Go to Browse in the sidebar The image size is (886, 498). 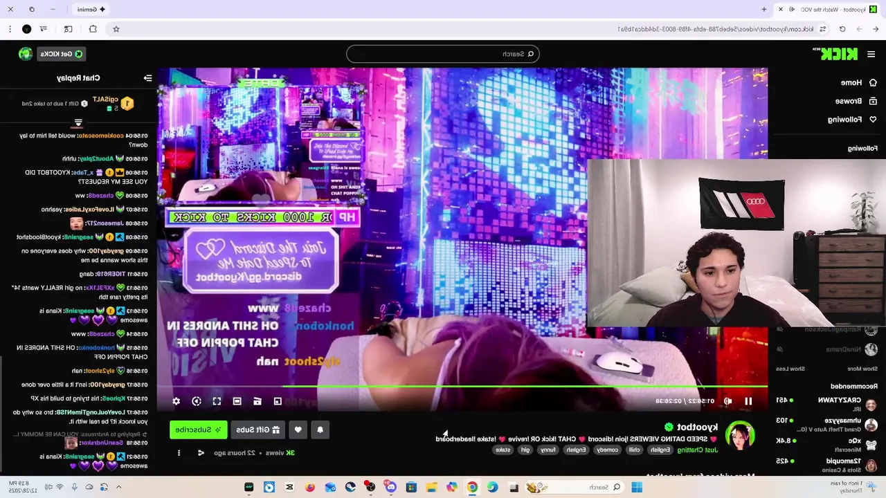[856, 101]
